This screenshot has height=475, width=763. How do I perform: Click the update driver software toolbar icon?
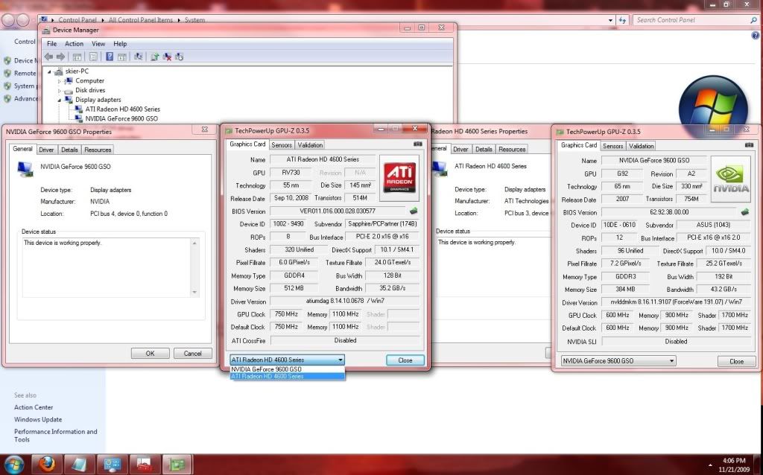(x=154, y=57)
